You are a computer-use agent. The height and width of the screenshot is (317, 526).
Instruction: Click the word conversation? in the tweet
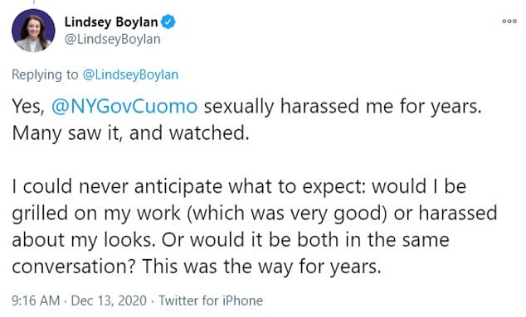(x=74, y=267)
